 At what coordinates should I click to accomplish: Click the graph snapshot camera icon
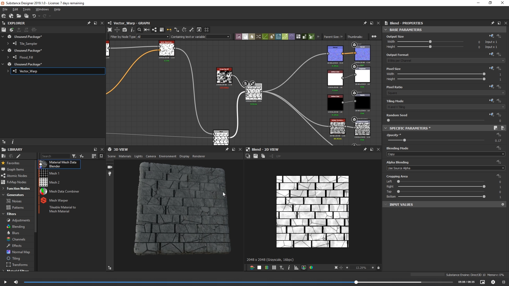[125, 30]
